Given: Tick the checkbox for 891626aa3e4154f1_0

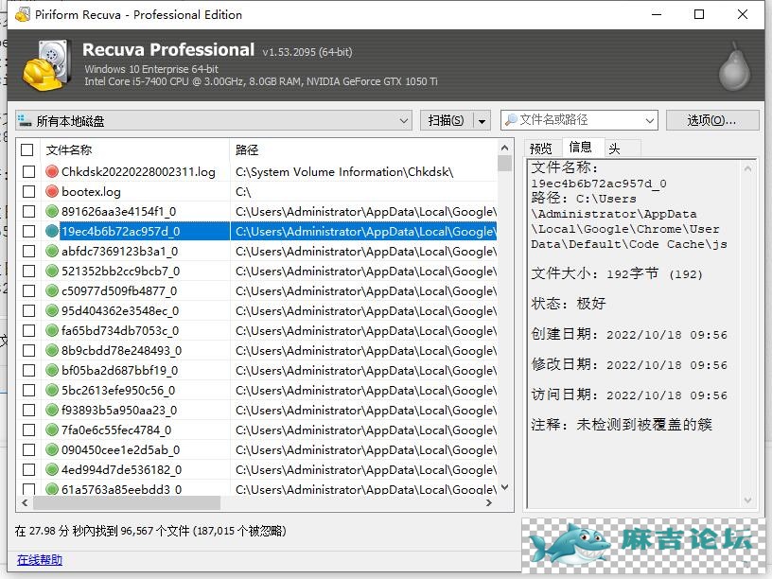Looking at the screenshot, I should [29, 211].
